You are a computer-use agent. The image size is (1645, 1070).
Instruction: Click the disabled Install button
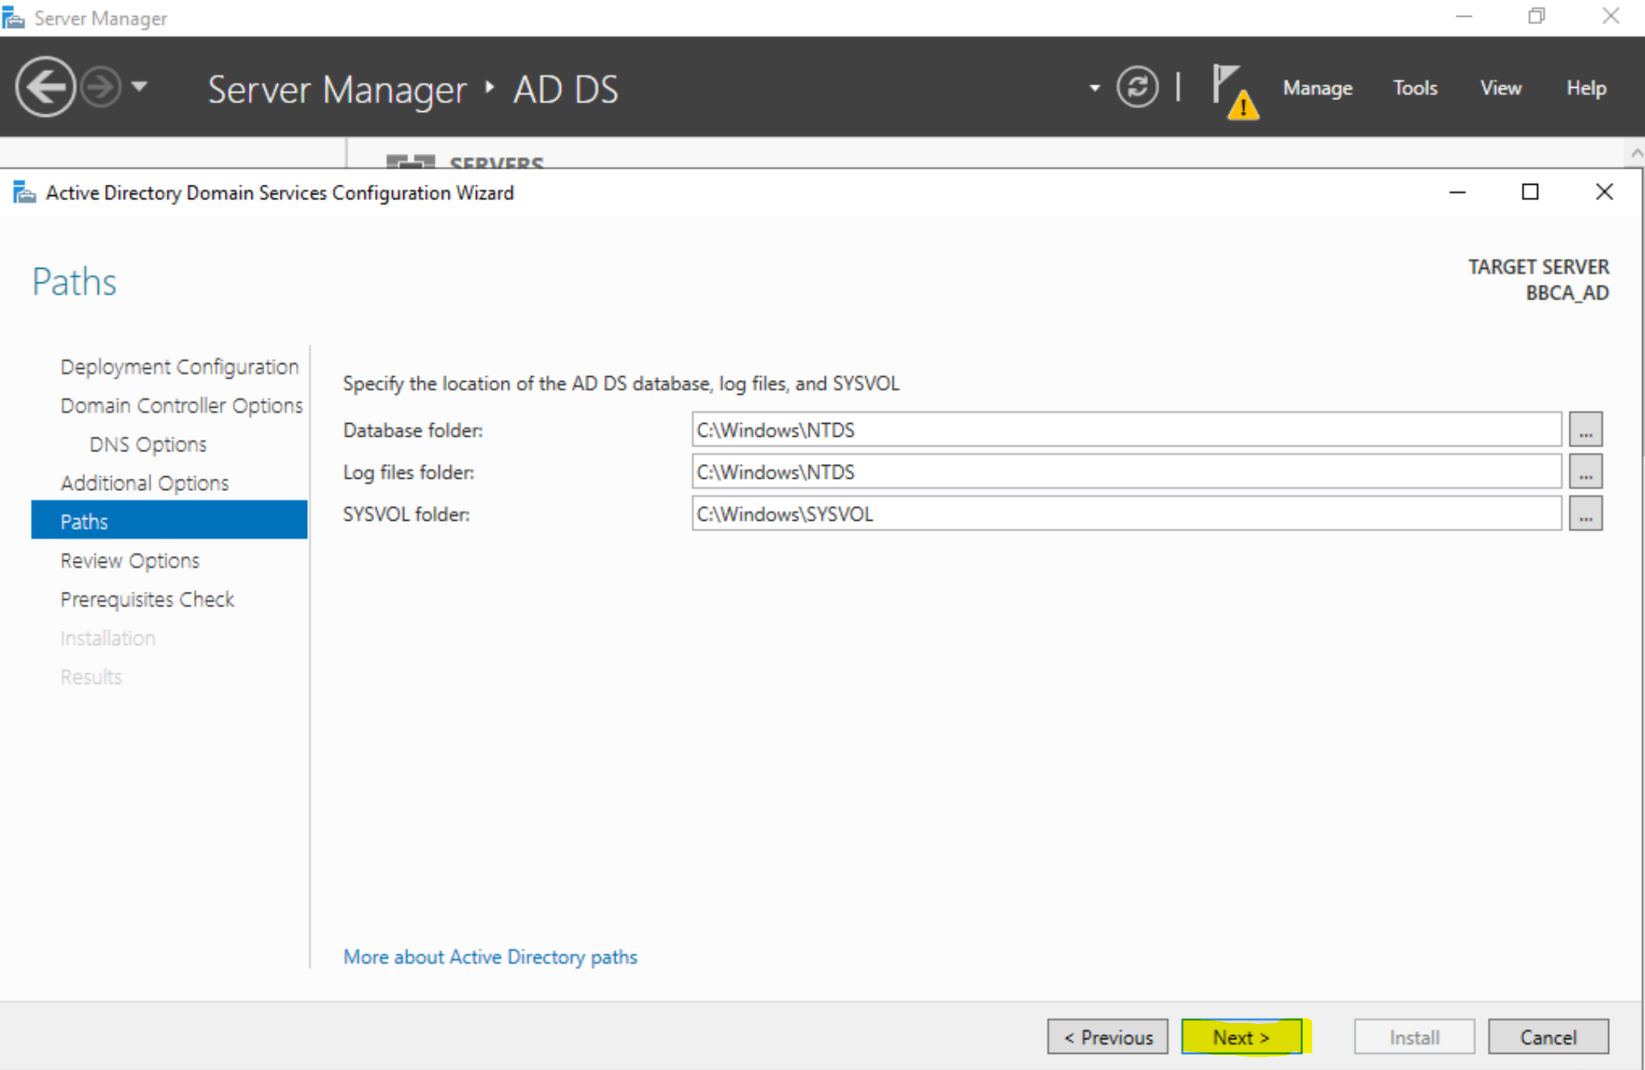[x=1414, y=1037]
